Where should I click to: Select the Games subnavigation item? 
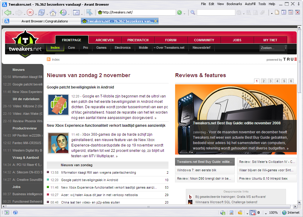tap(101, 48)
